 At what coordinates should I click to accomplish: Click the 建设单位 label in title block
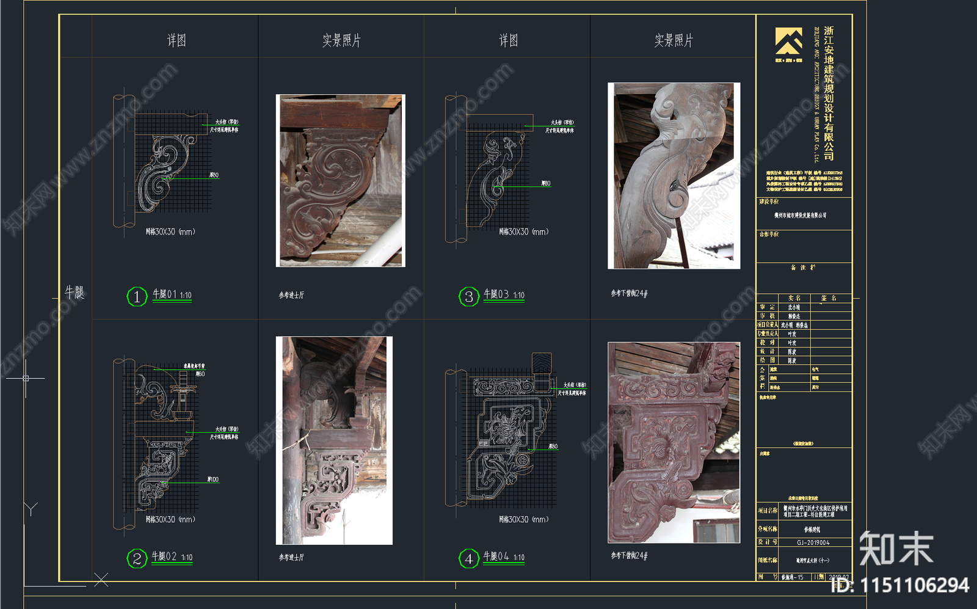pos(769,202)
